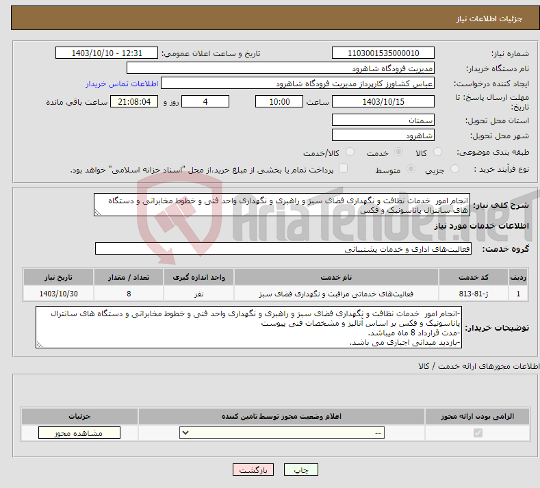The image size is (540, 488).
Task: Click the response deadline date 1403/10/15
Action: point(383,101)
